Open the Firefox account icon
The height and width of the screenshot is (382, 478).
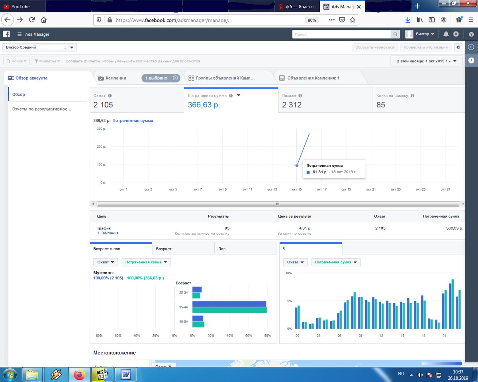point(443,19)
